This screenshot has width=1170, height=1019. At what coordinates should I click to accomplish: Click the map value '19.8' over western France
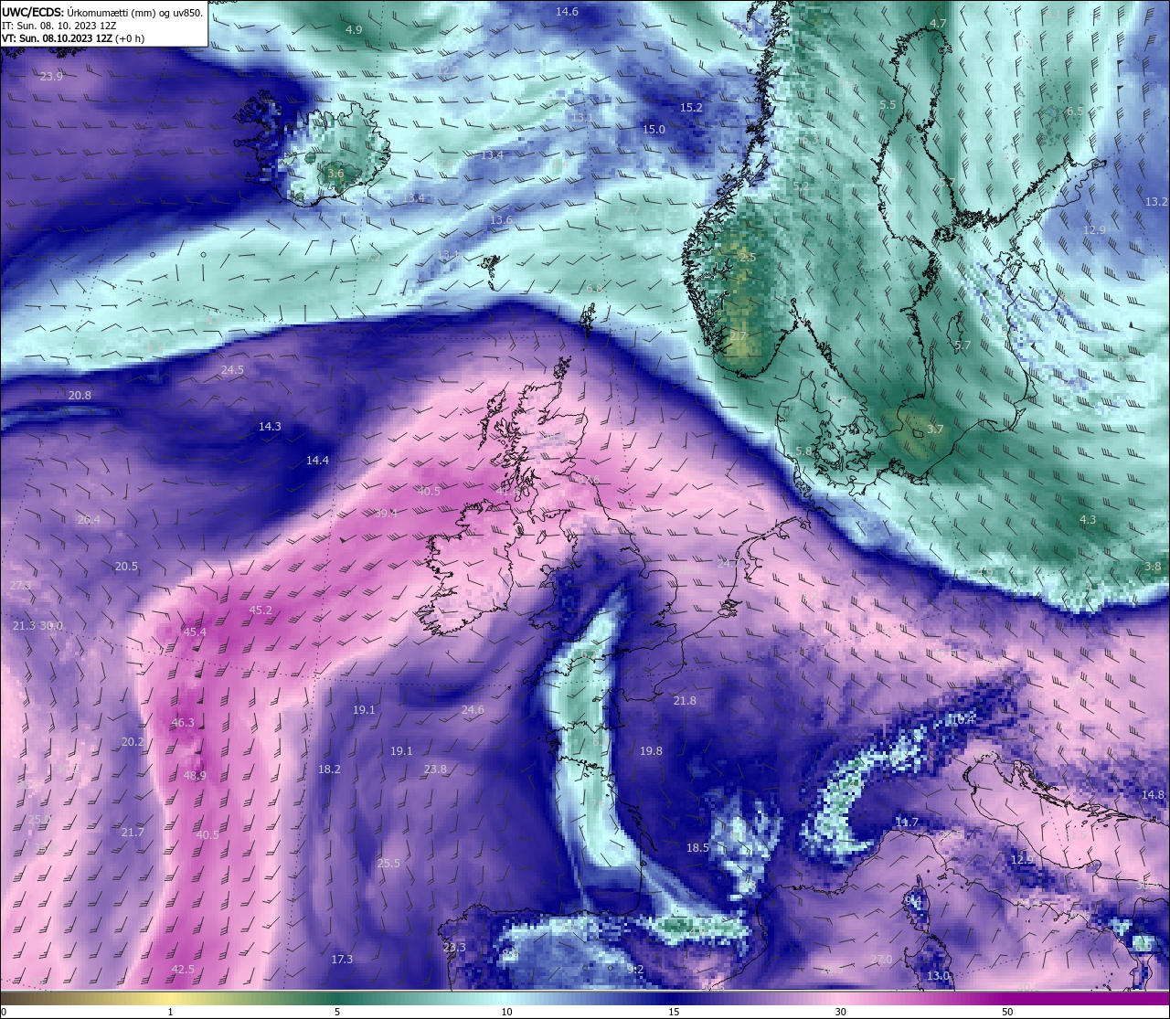pyautogui.click(x=651, y=750)
